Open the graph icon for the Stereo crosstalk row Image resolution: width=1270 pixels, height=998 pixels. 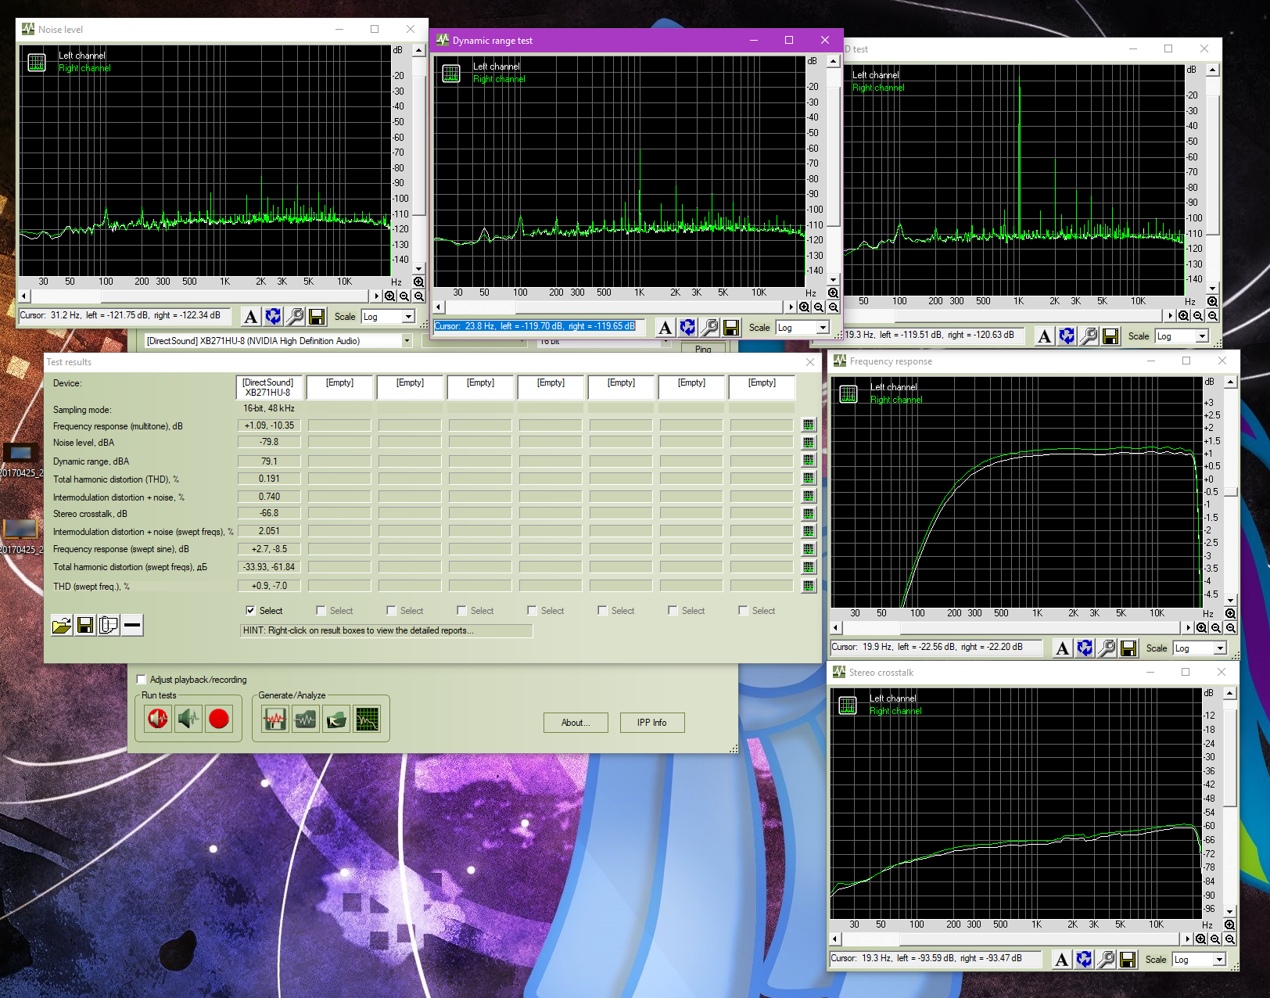click(x=809, y=514)
